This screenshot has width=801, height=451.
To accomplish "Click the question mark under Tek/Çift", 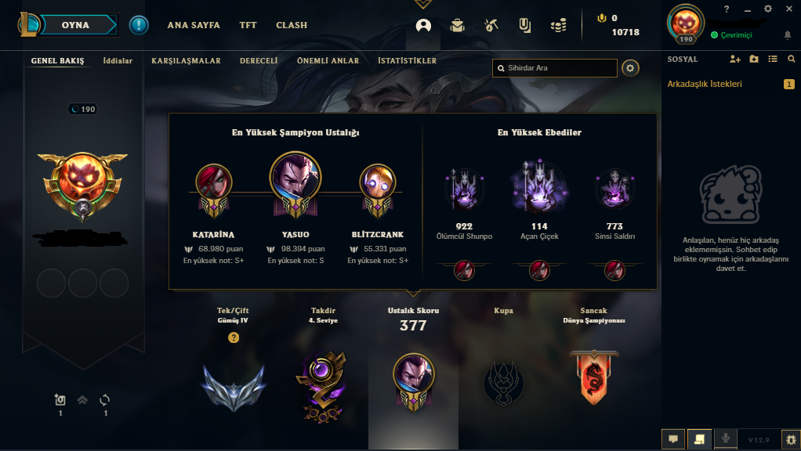I will pyautogui.click(x=234, y=337).
